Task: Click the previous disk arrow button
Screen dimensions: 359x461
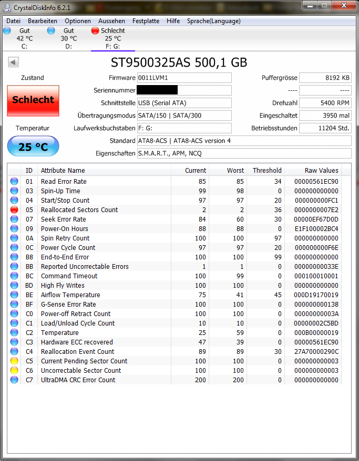Action: coord(13,62)
